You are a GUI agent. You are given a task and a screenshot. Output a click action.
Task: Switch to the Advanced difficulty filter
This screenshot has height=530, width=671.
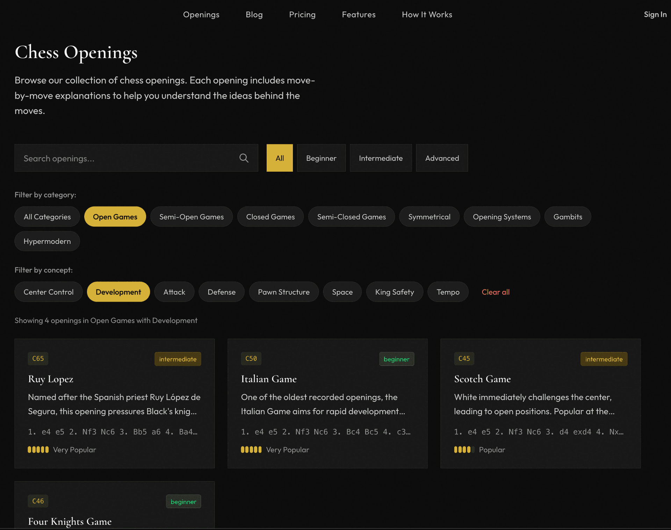pos(442,158)
